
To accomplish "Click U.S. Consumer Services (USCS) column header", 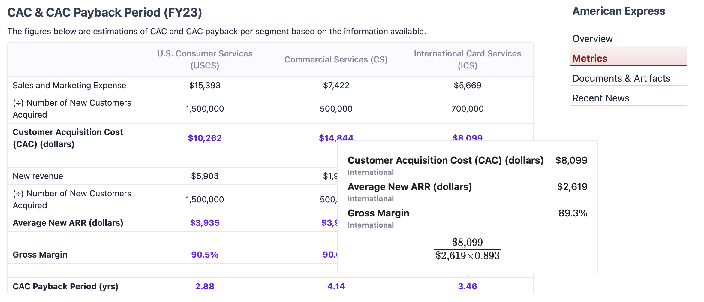I will point(205,59).
